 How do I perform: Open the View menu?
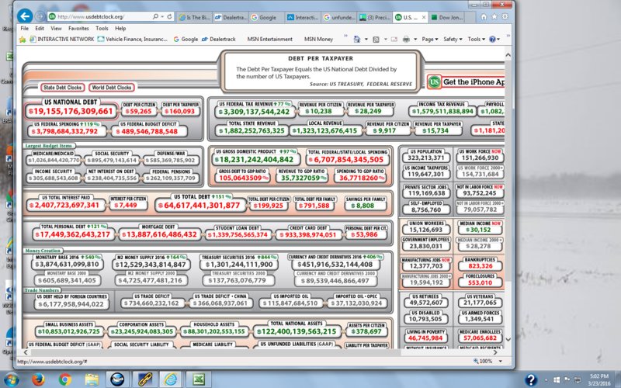(x=56, y=29)
